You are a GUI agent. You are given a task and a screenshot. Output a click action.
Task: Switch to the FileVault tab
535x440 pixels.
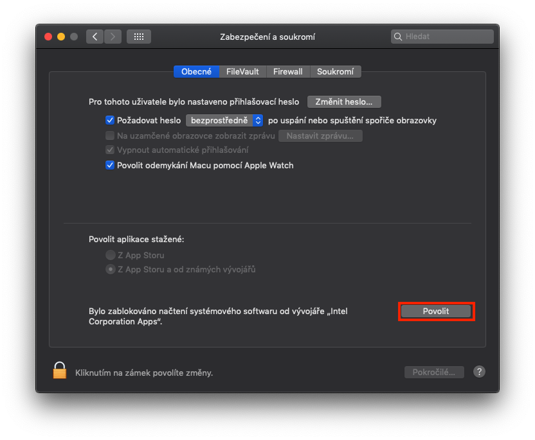(242, 71)
